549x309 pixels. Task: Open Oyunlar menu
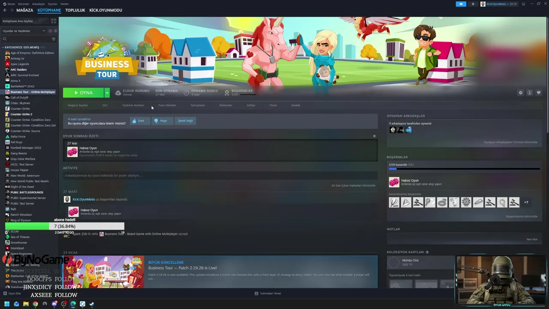[x=52, y=4]
